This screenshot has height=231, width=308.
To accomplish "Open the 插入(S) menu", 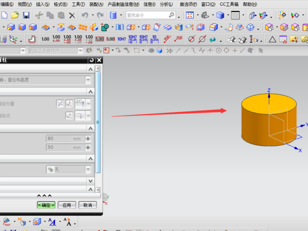I will 43,4.
